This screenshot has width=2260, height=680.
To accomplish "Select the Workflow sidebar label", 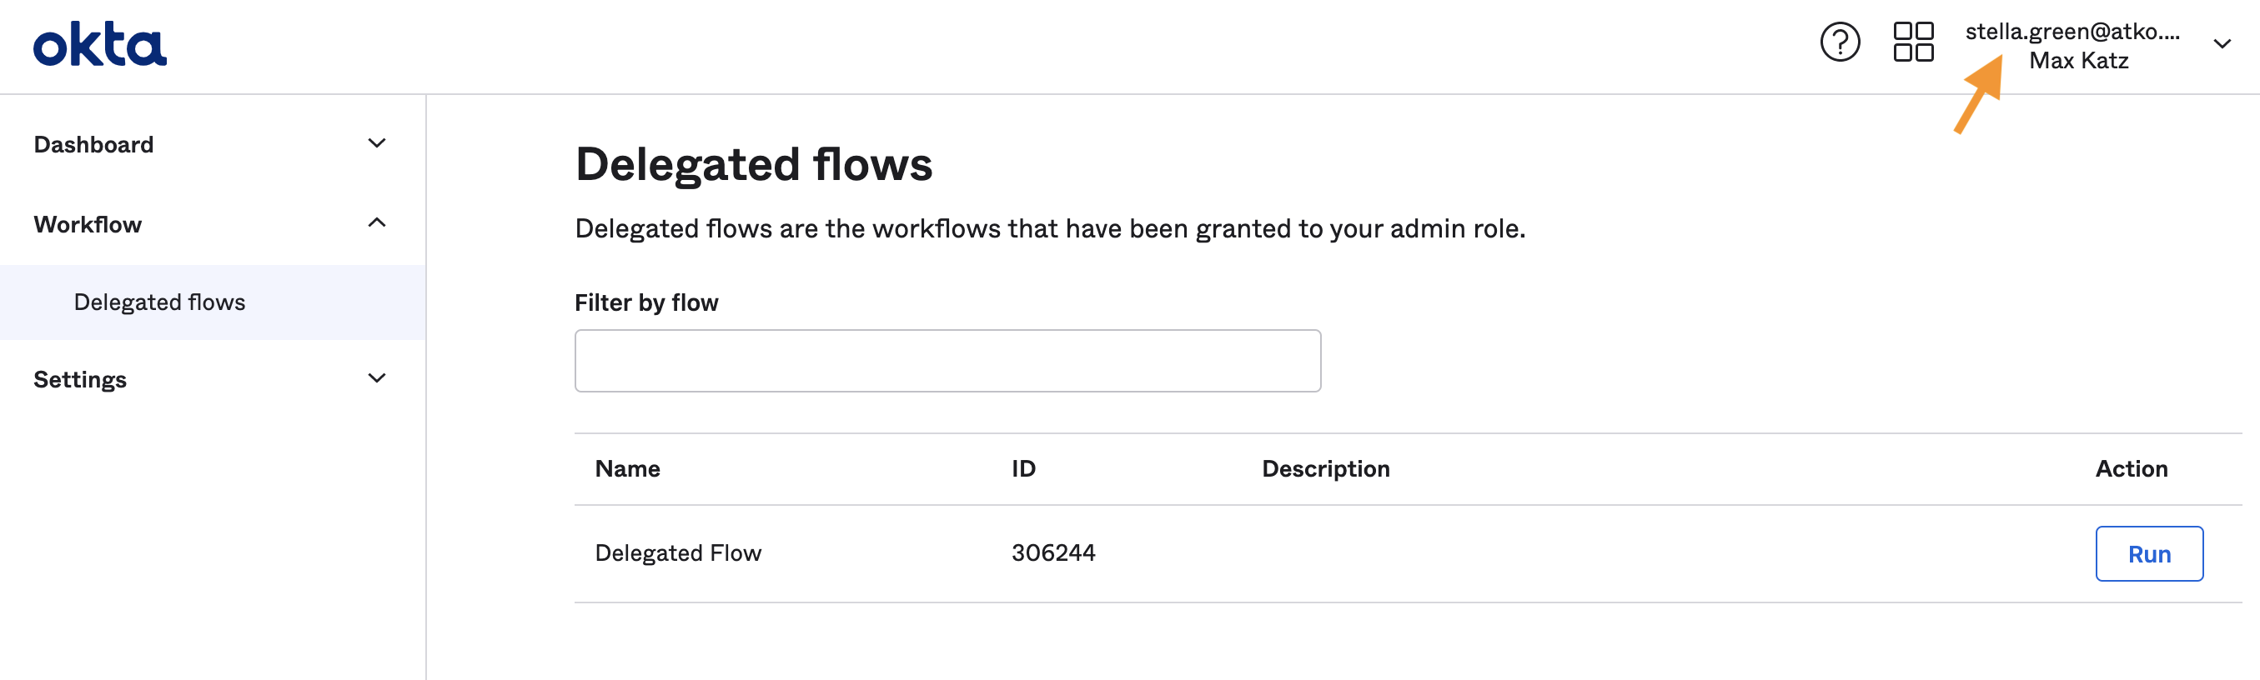I will [88, 224].
